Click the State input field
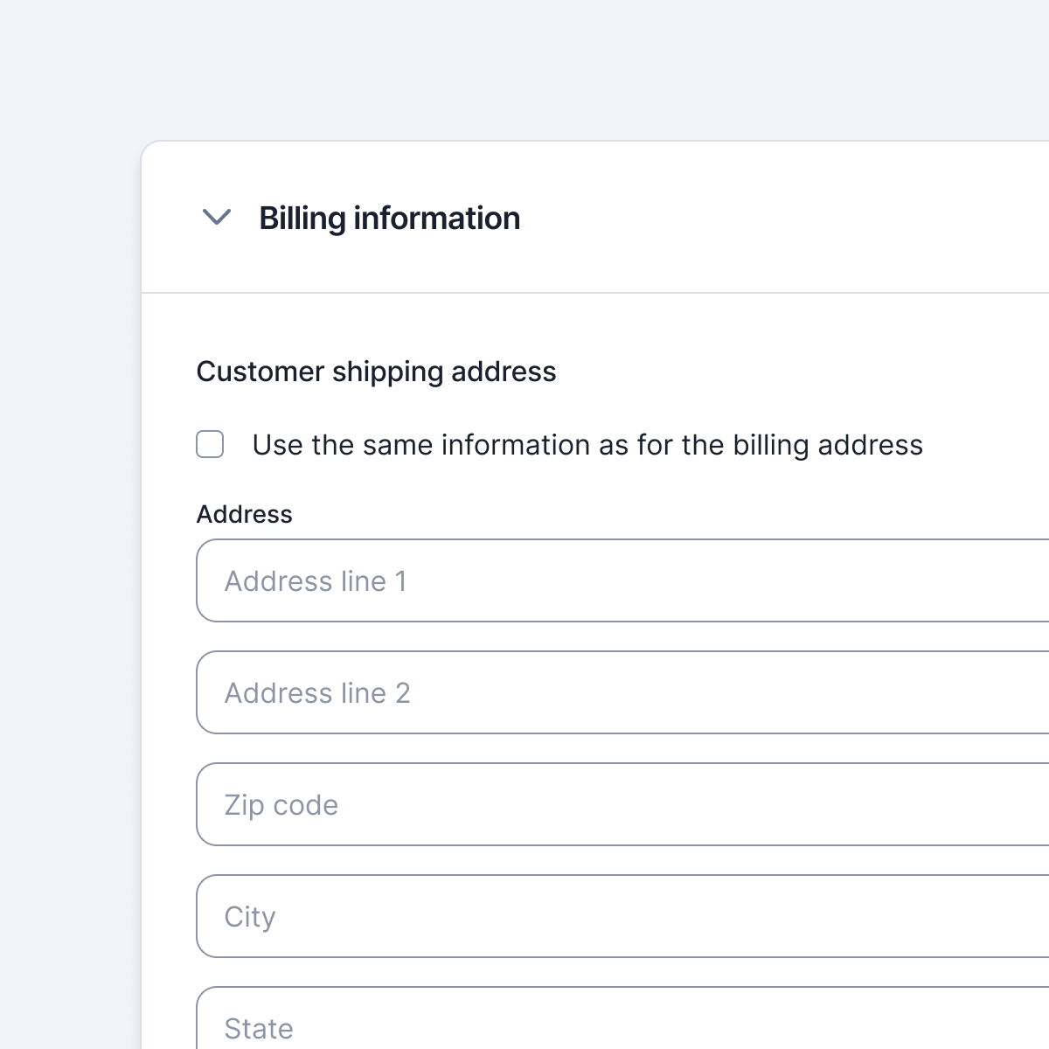 622,1018
